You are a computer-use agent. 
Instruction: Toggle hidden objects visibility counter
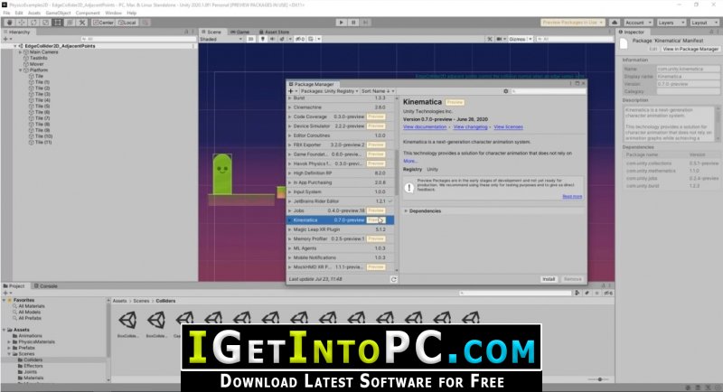tap(300, 39)
